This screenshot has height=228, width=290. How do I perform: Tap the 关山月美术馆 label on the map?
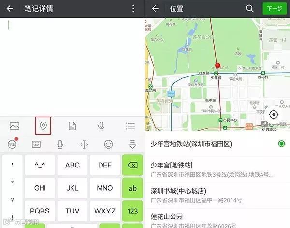pos(252,68)
